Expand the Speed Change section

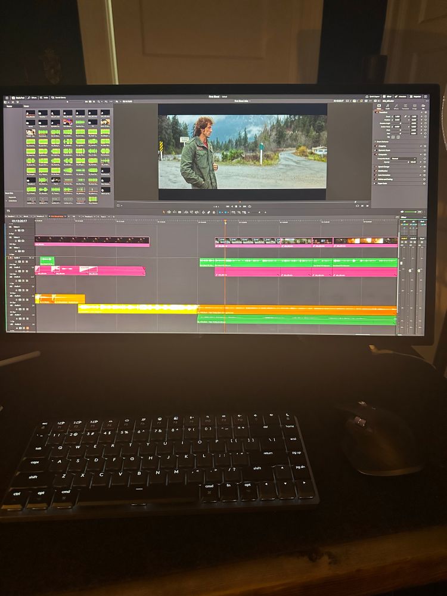(x=384, y=166)
